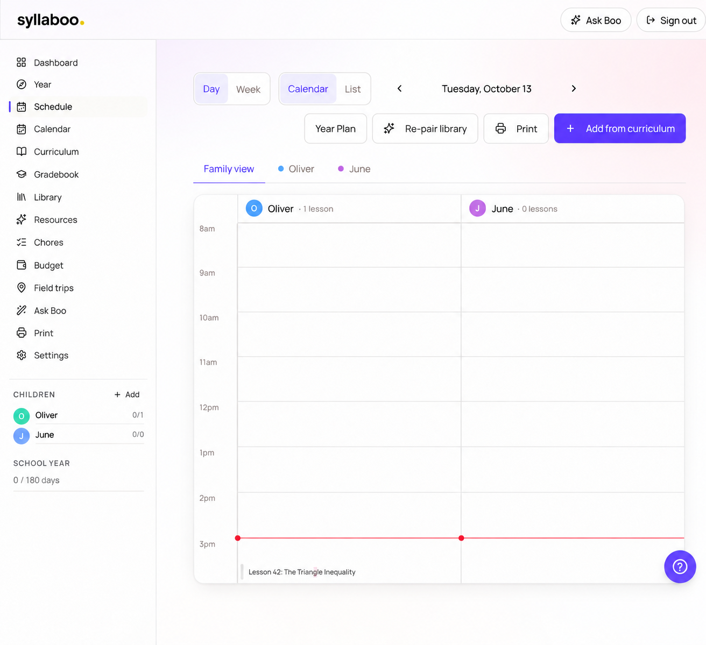Open Gradebook via graduation cap icon
Viewport: 706px width, 645px height.
coord(22,174)
